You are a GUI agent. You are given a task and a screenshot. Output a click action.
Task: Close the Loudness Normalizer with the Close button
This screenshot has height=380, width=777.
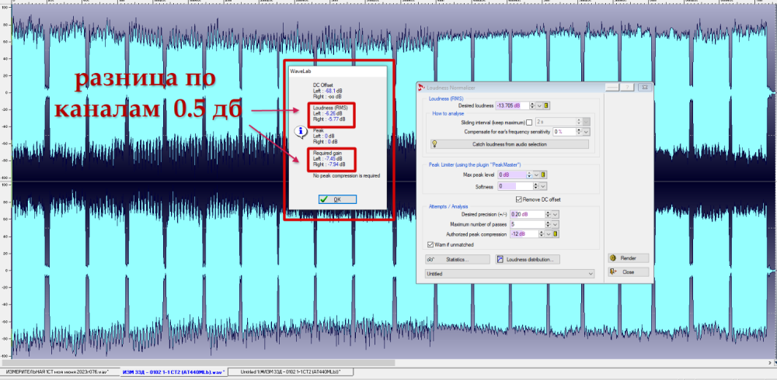pyautogui.click(x=623, y=272)
